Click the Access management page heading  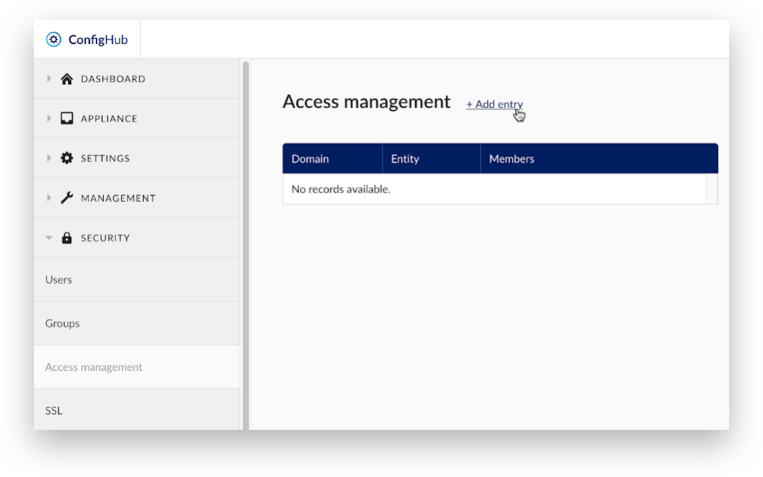point(367,102)
